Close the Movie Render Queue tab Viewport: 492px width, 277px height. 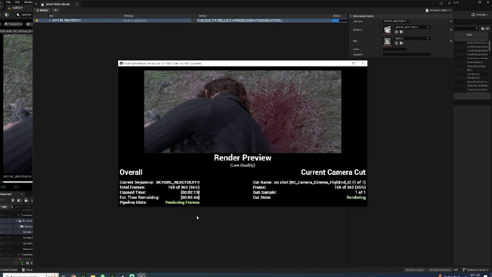[x=77, y=4]
